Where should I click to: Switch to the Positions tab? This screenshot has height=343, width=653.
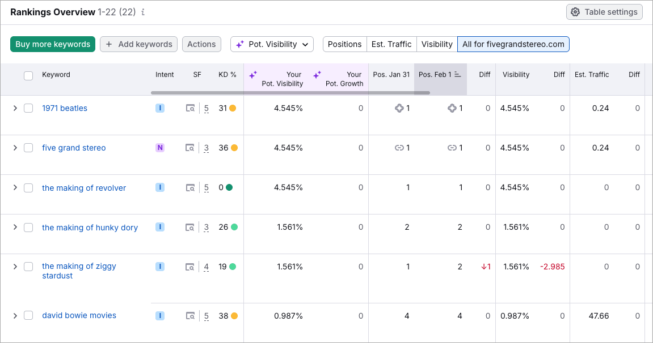click(344, 44)
